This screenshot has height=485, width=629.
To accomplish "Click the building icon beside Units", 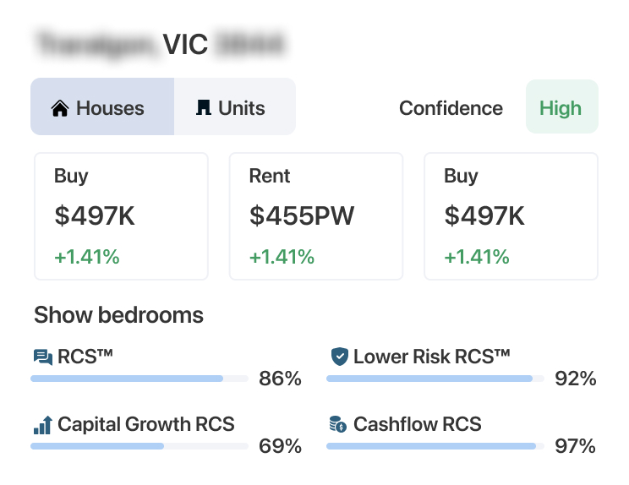I will (203, 108).
